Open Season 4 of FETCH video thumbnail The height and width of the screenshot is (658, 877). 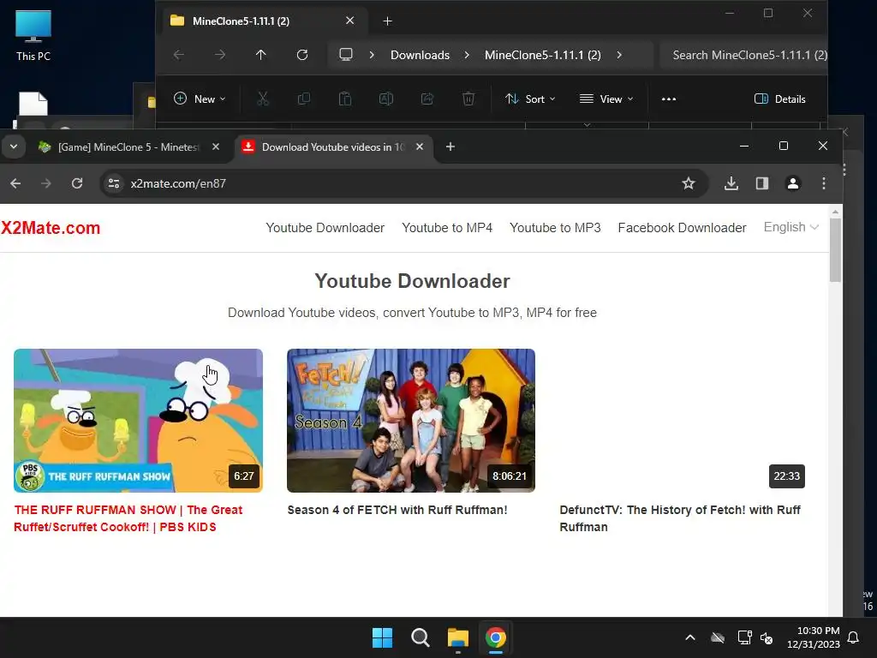[x=411, y=421]
